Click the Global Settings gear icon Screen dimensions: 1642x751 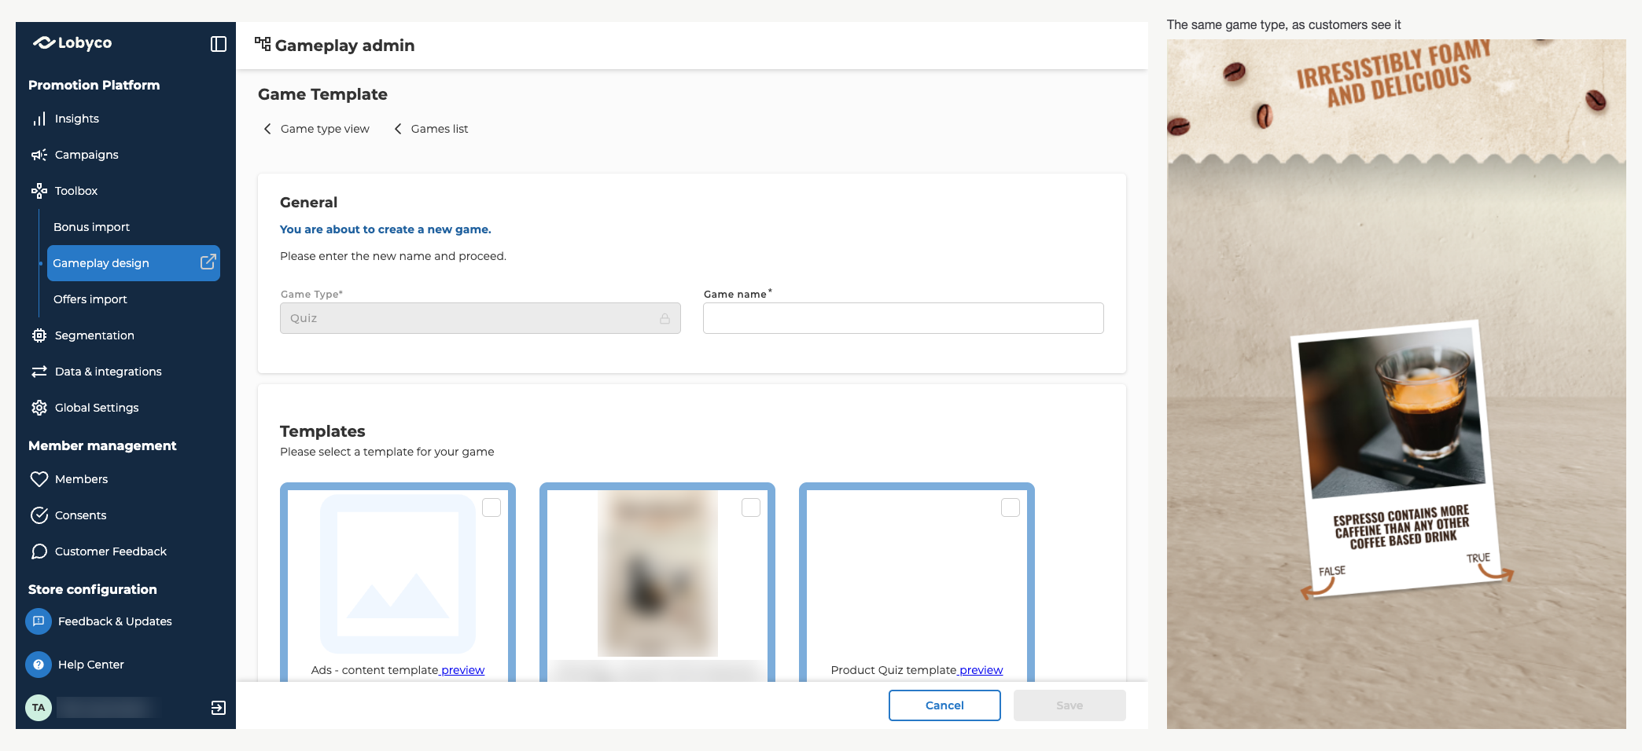tap(39, 408)
